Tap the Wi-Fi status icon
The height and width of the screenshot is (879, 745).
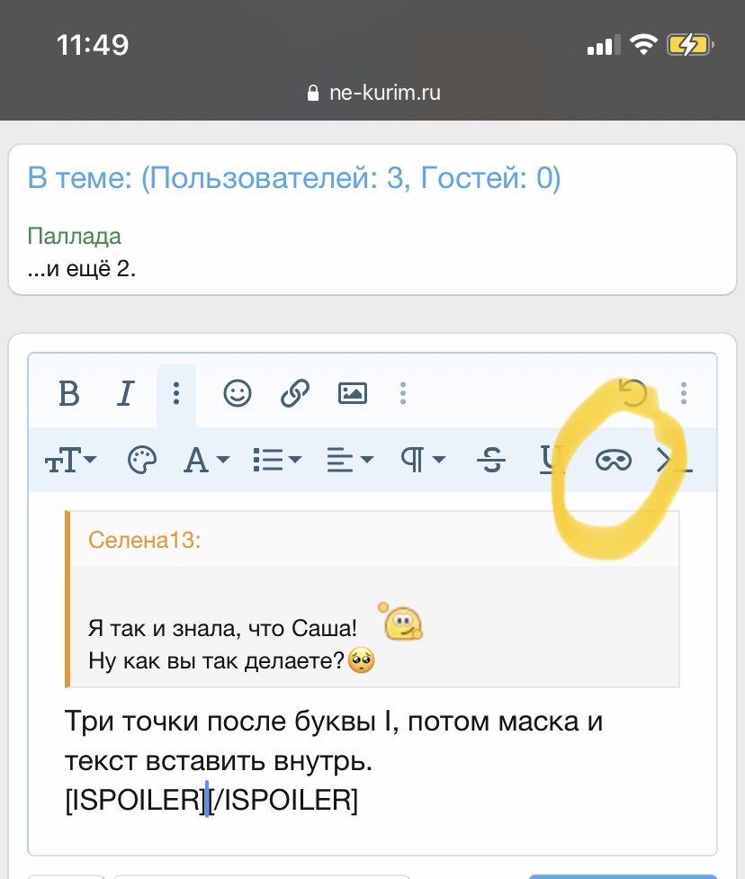(643, 44)
